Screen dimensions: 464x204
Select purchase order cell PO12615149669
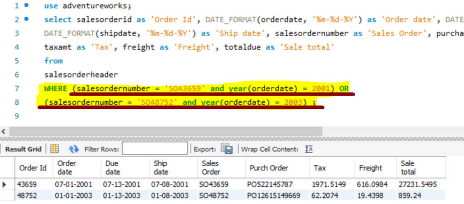click(277, 195)
